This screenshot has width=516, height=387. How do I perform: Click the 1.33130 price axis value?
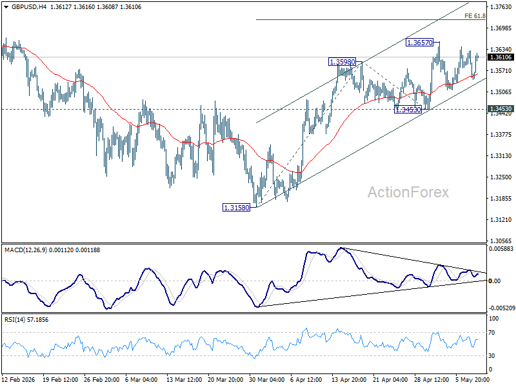click(501, 156)
